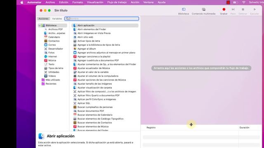
Task: Open the Recientes folder icon
Action: (x=43, y=84)
